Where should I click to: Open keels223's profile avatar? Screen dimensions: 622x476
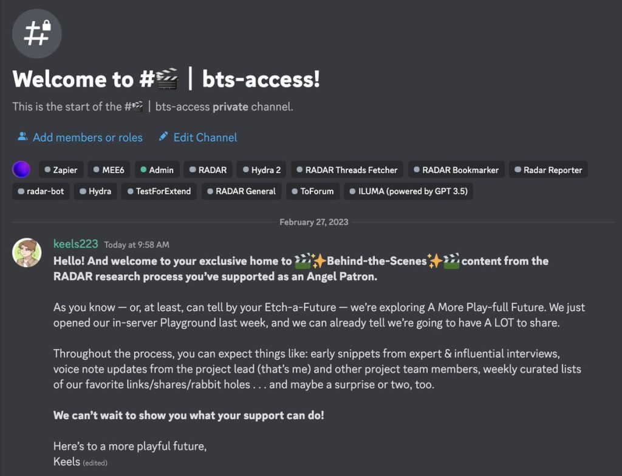click(27, 252)
